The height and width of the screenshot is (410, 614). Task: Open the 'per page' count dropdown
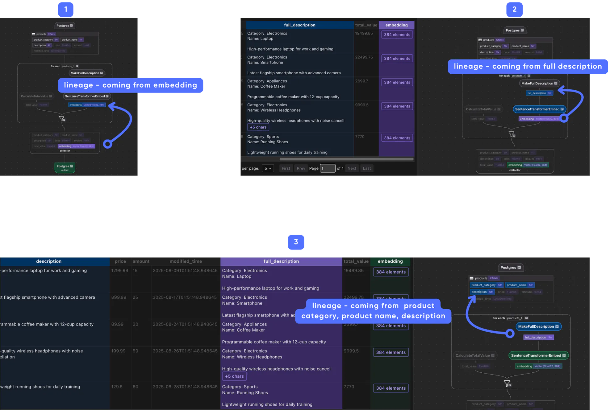click(x=268, y=168)
